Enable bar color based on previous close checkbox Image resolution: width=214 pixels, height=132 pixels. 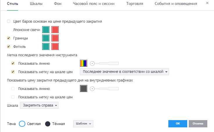[9, 21]
